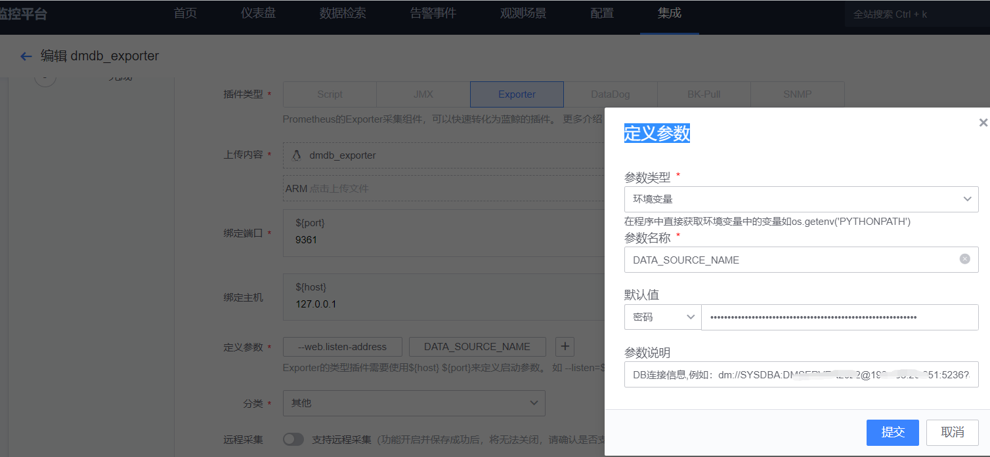The height and width of the screenshot is (457, 990).
Task: Select the 集成 navigation tab
Action: (670, 13)
